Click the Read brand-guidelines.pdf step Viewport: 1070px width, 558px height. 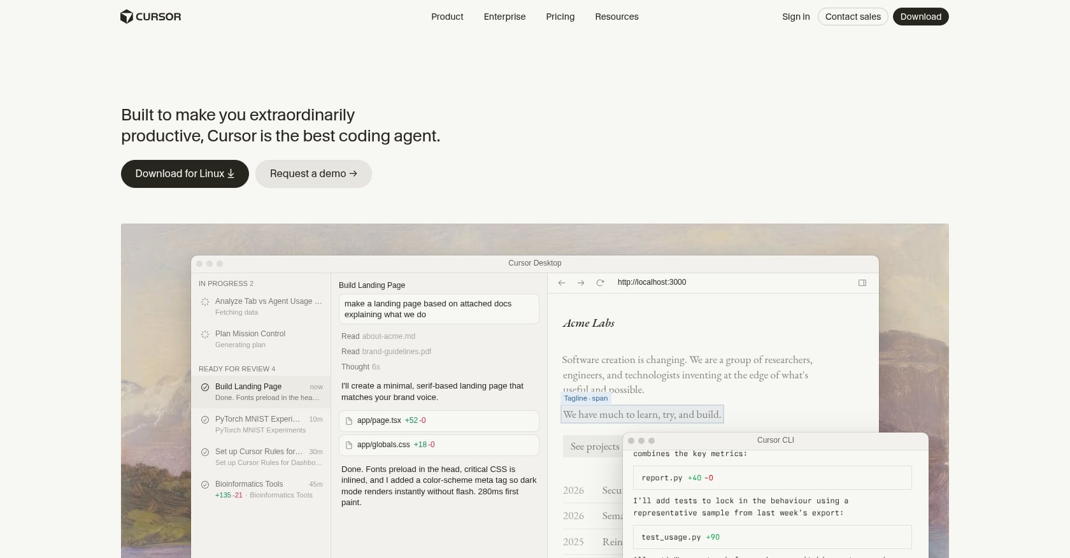click(x=387, y=352)
